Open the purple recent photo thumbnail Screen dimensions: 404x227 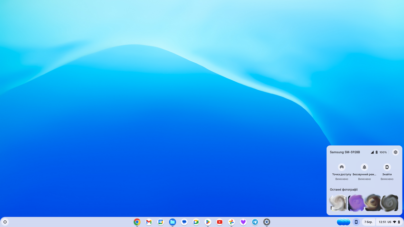(356, 203)
